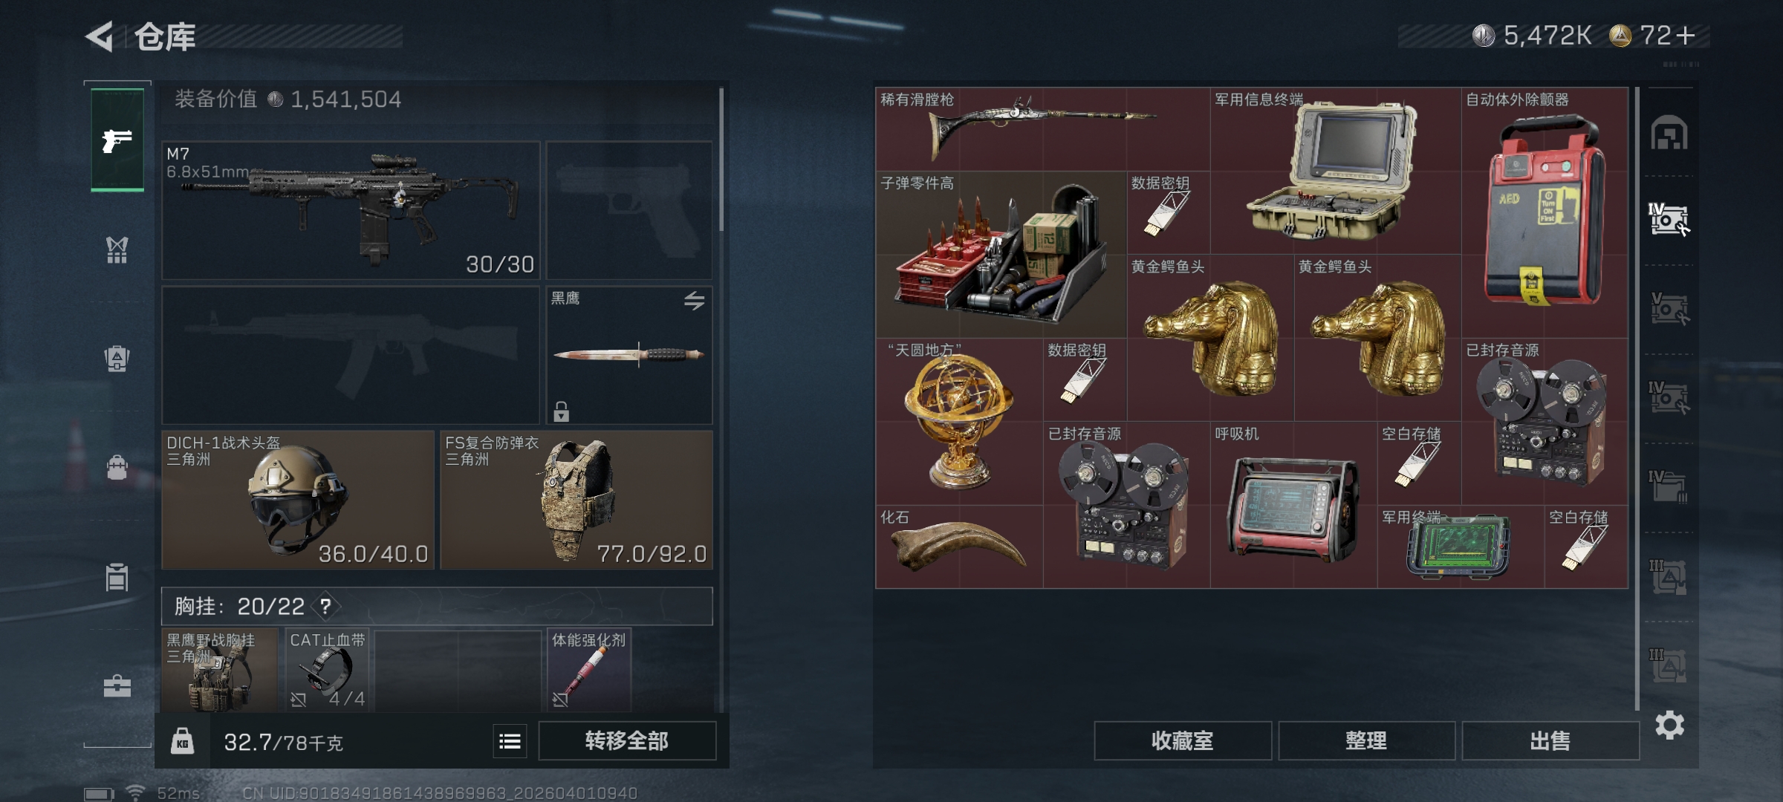
Task: Swap the 黑鹰 knife using the swap arrows
Action: 695,301
